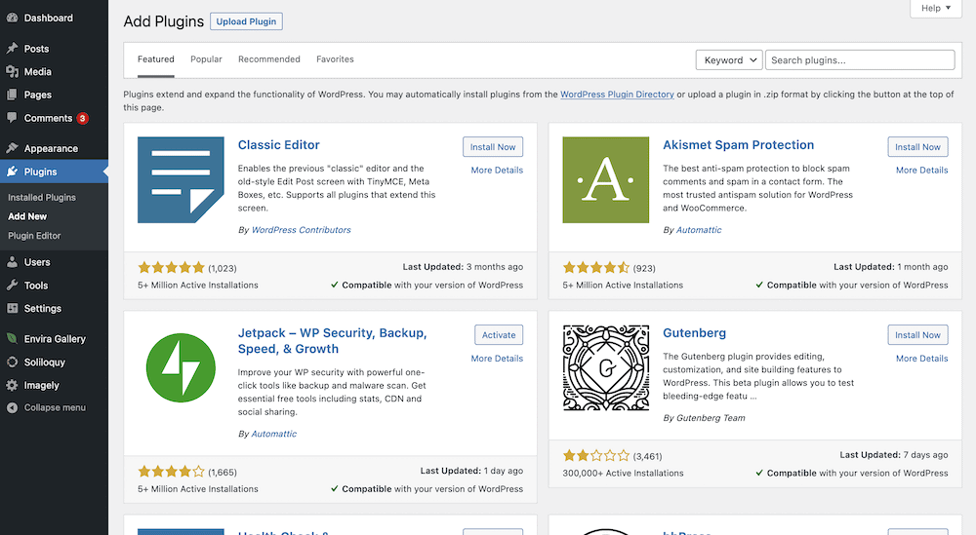Click the Upload Plugin button
The image size is (976, 535).
coord(246,21)
